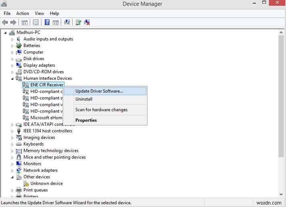Open the Properties sheet toolbar icon

[x=36, y=22]
